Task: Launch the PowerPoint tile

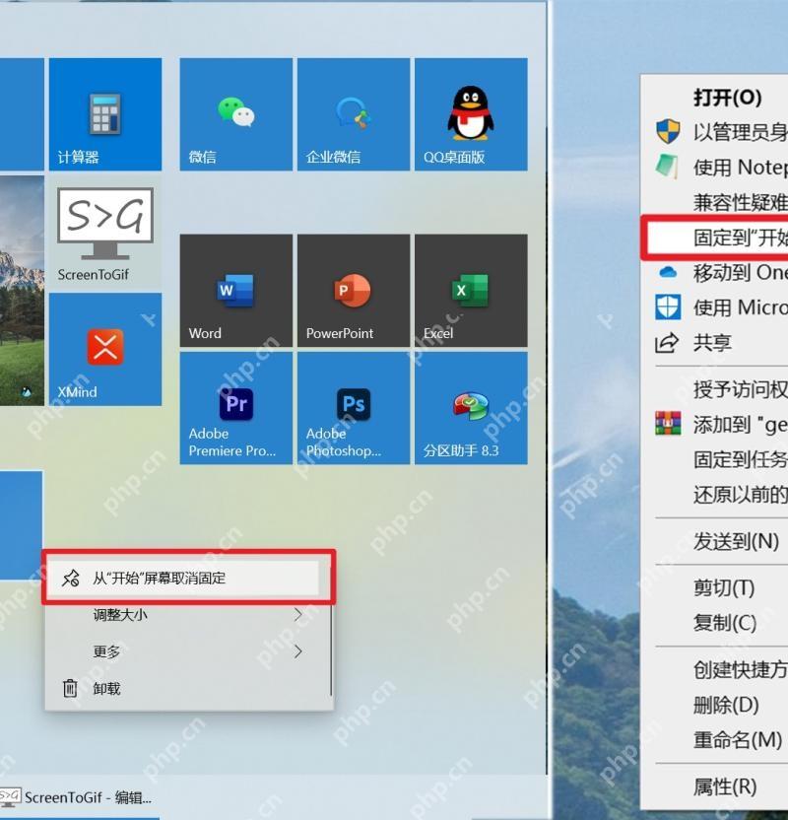Action: (354, 290)
